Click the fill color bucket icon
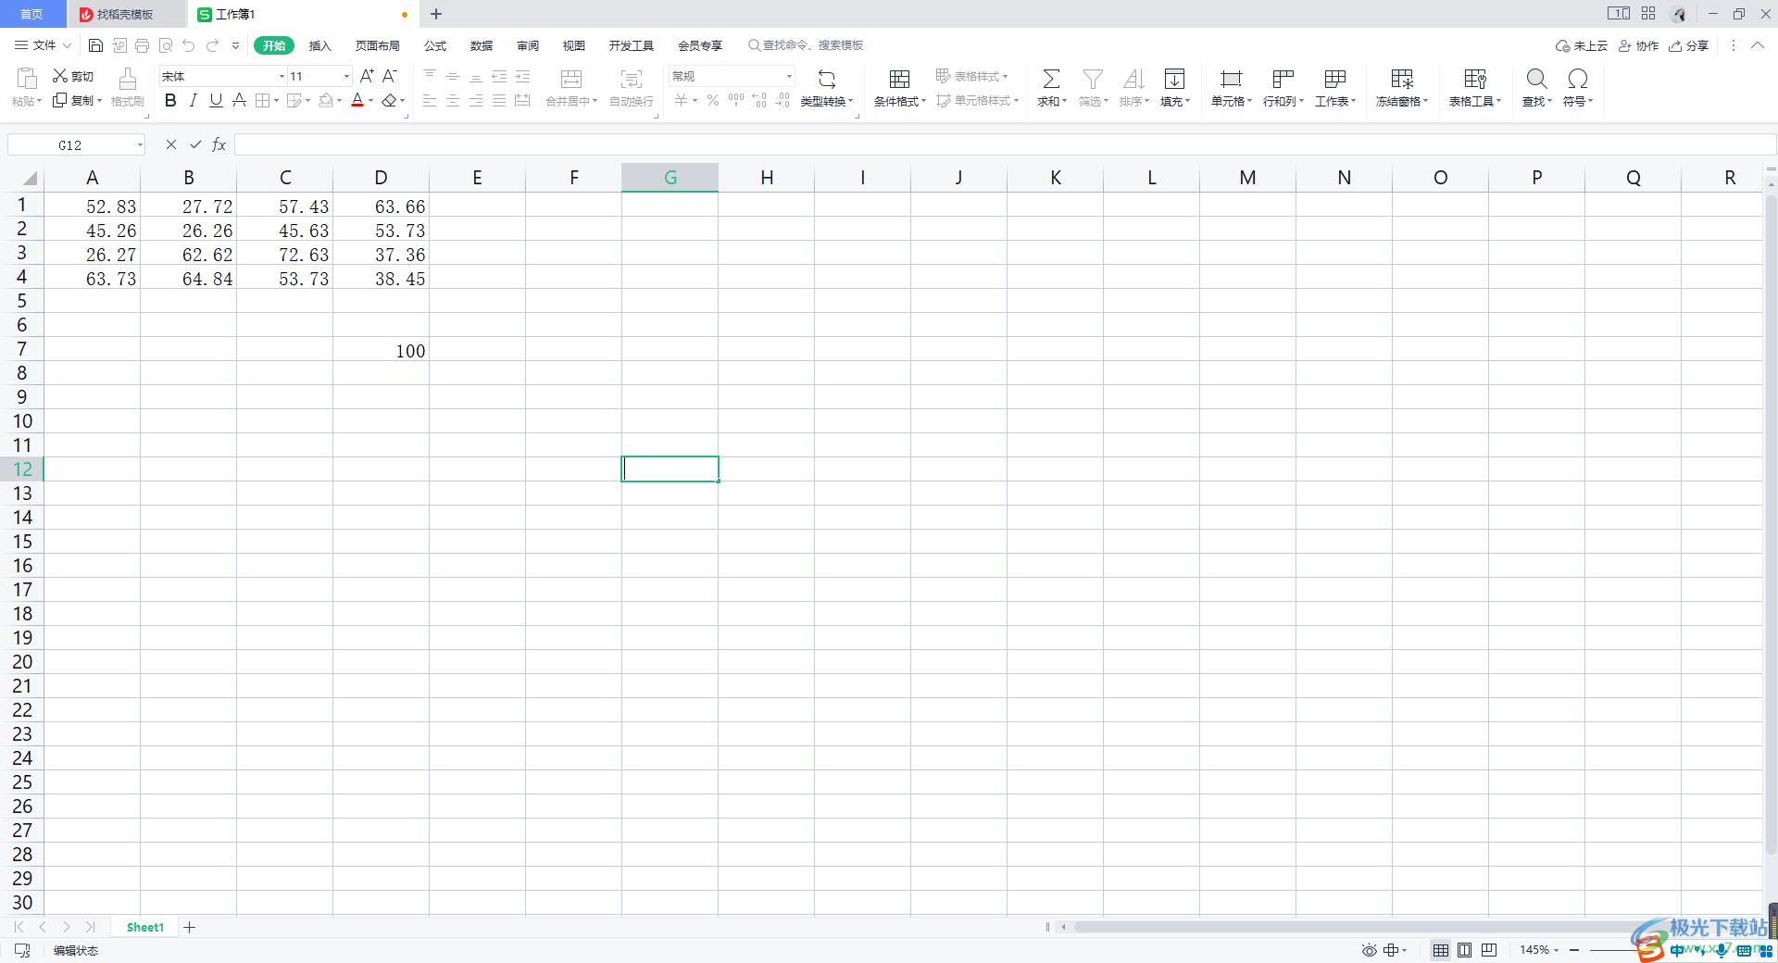 click(x=326, y=100)
